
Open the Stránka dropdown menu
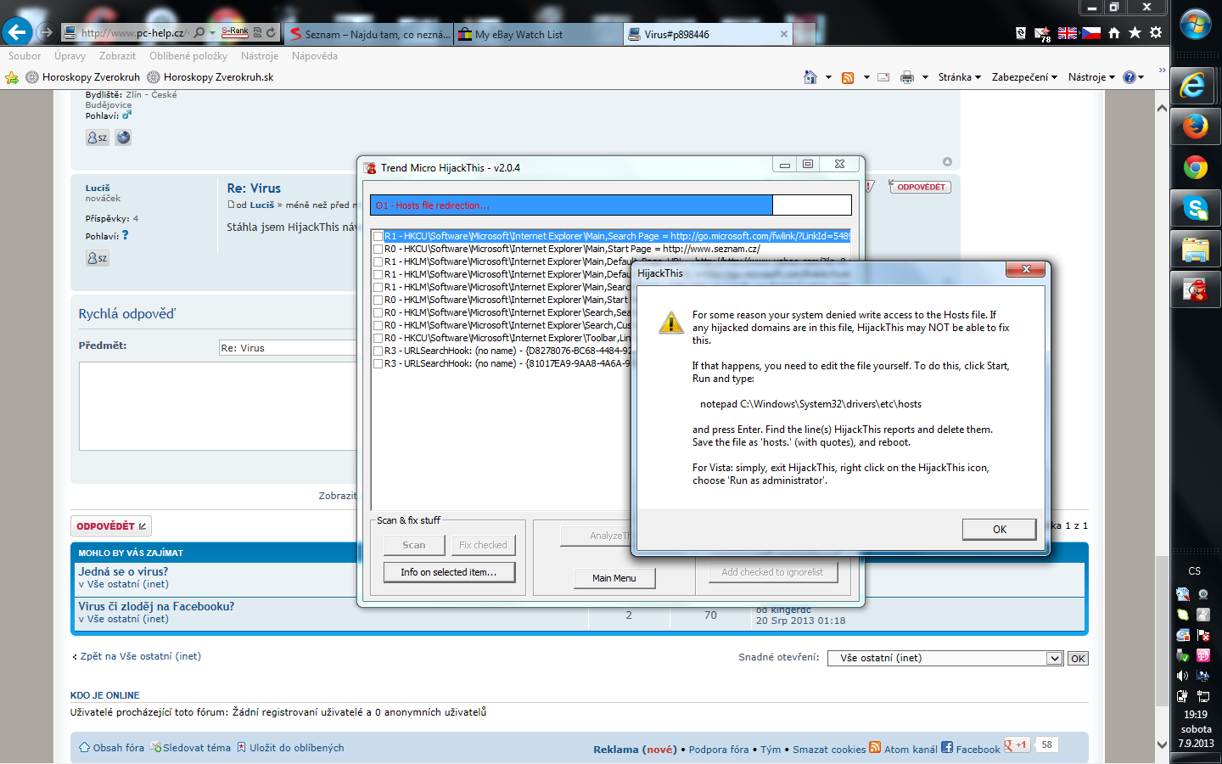pyautogui.click(x=959, y=77)
